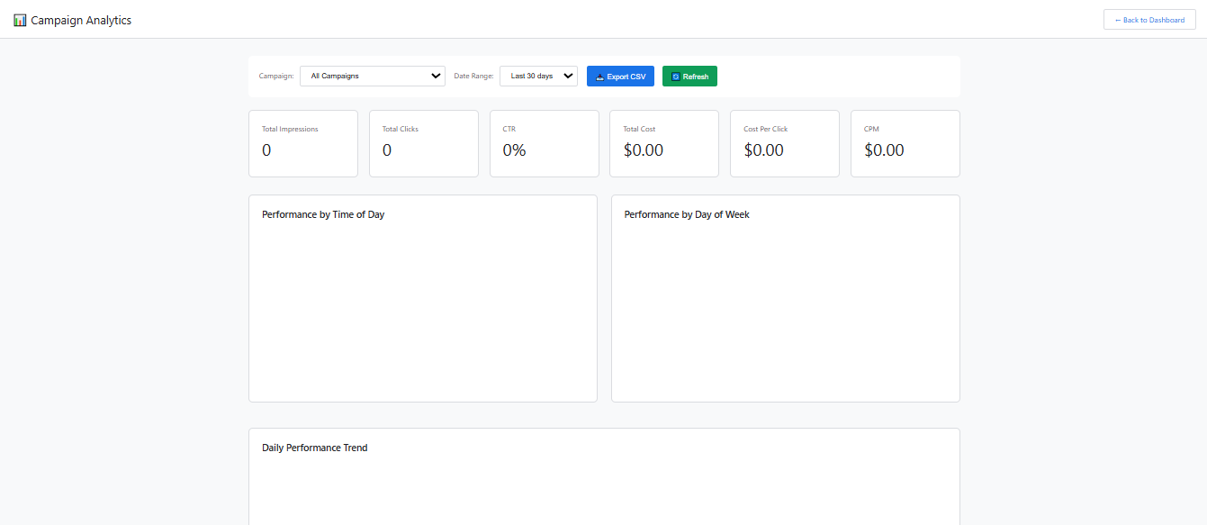Image resolution: width=1207 pixels, height=525 pixels.
Task: Click the download icon on Export CSV
Action: (x=600, y=77)
